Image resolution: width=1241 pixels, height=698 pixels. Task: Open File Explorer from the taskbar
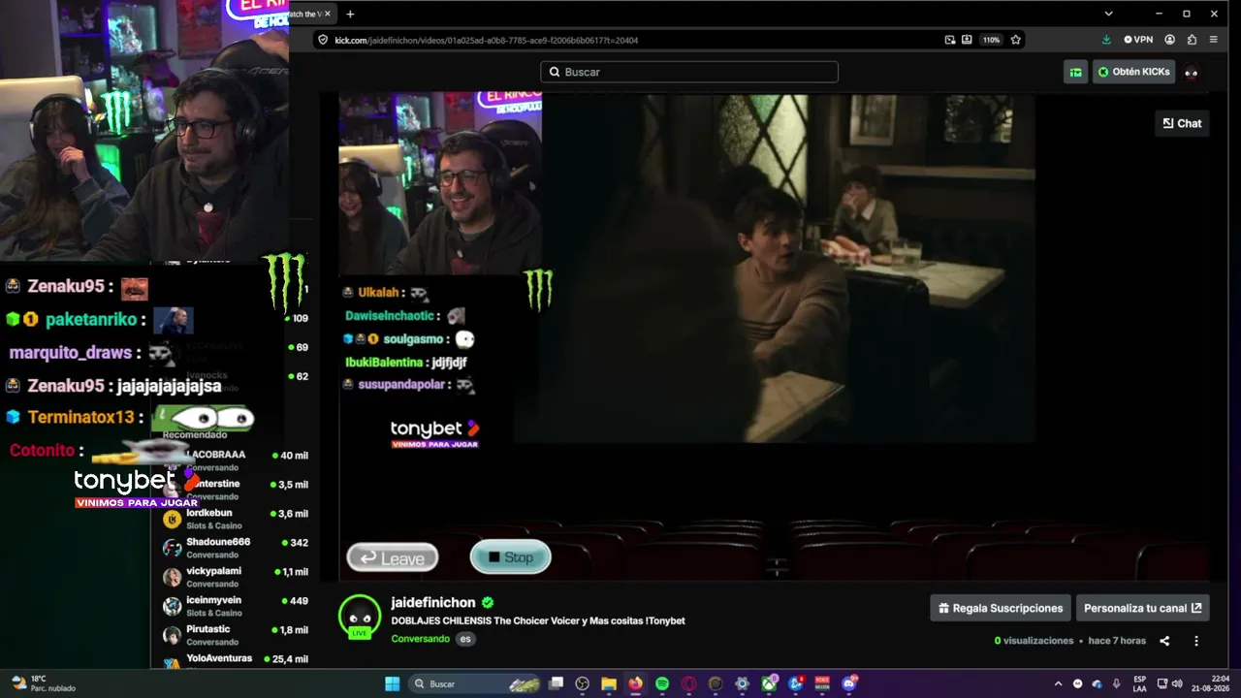click(609, 683)
